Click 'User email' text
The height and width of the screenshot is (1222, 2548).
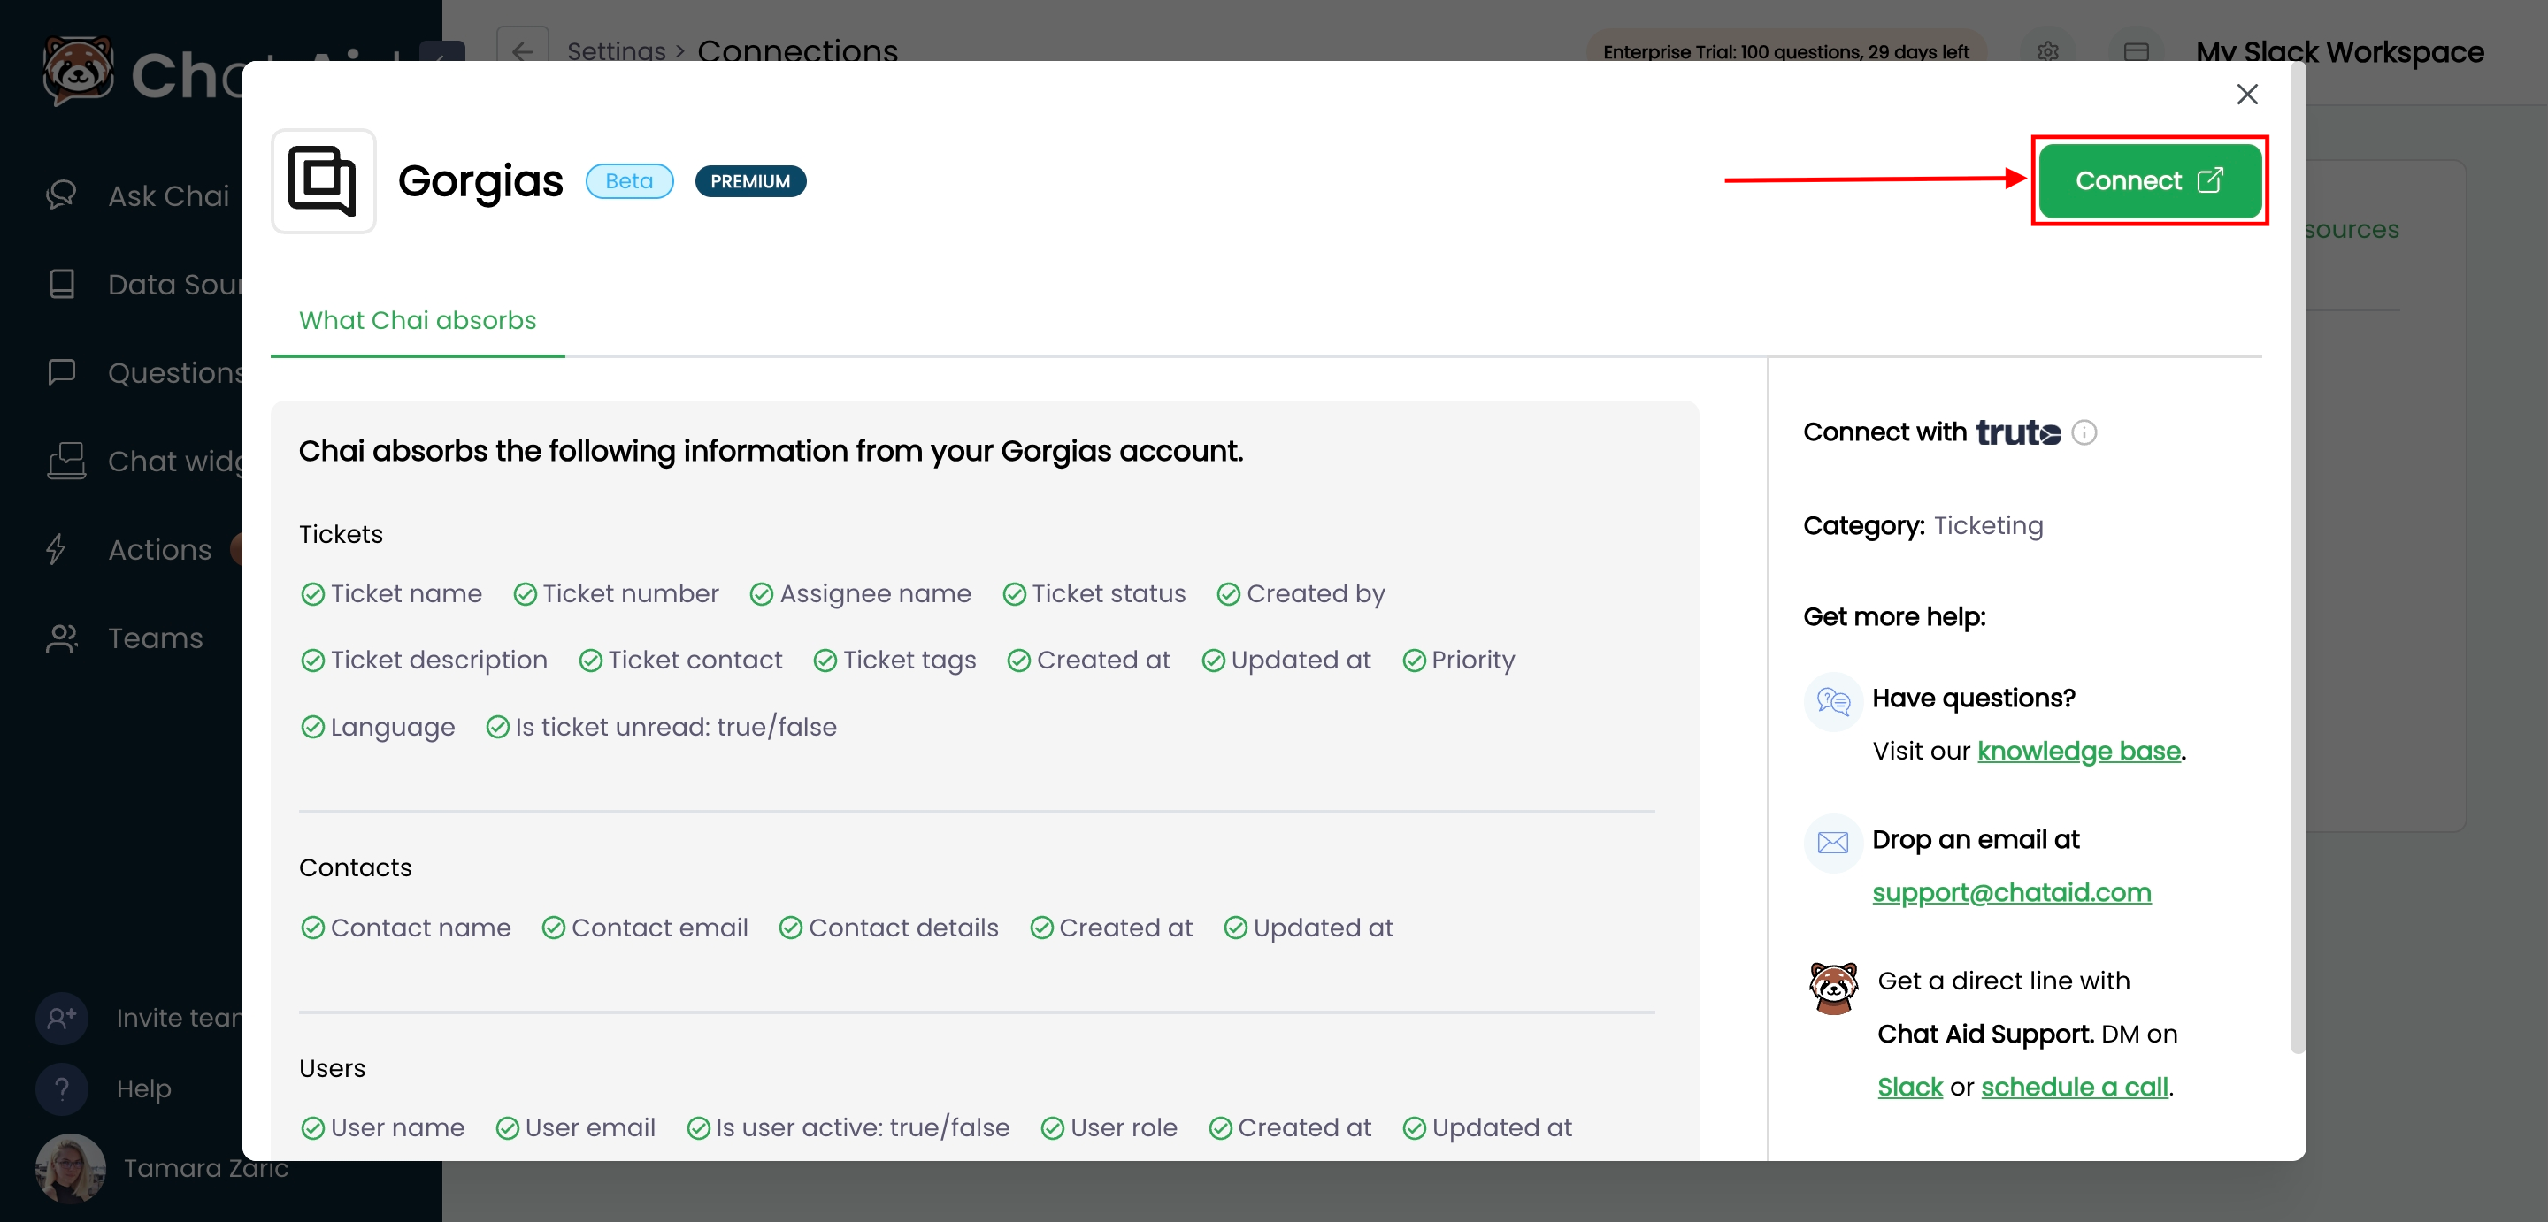pos(590,1128)
